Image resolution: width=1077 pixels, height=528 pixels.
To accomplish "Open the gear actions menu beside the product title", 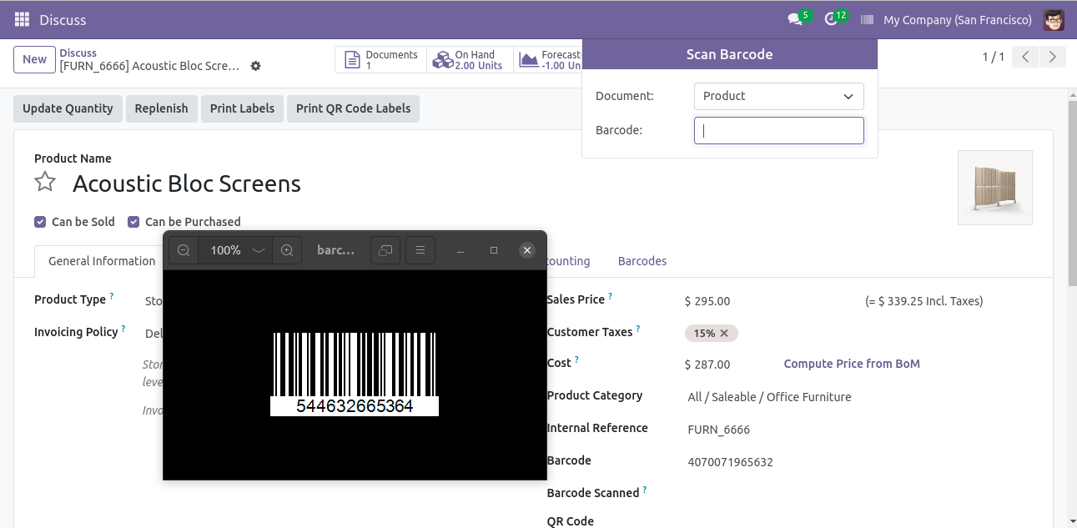I will (x=256, y=66).
